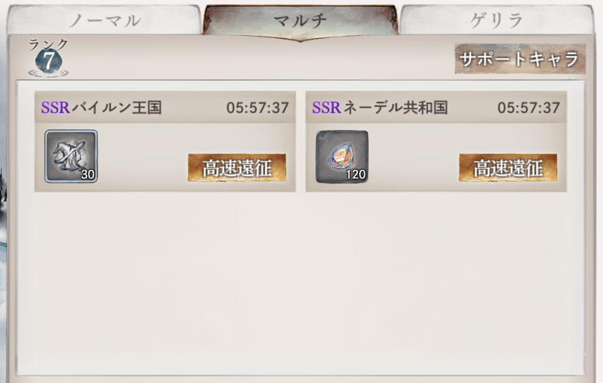Tap the ネーデル共和国 countdown timer

(528, 108)
